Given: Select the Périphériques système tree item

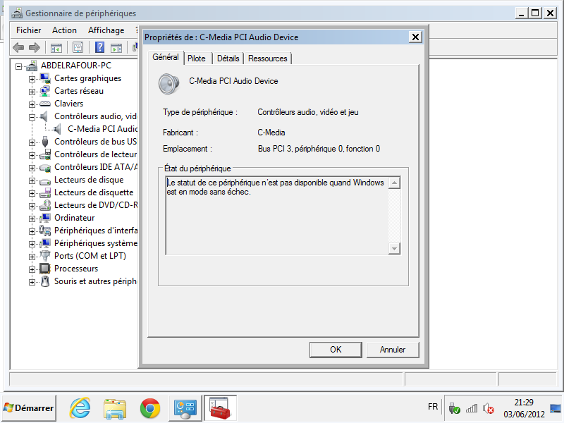Looking at the screenshot, I should (96, 243).
